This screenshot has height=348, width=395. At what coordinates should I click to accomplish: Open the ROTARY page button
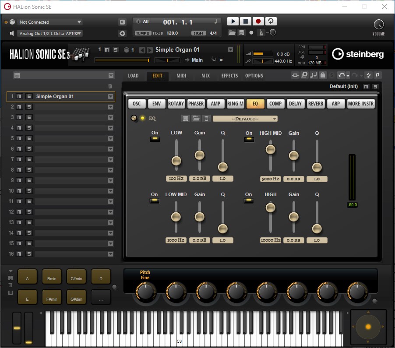(x=176, y=104)
